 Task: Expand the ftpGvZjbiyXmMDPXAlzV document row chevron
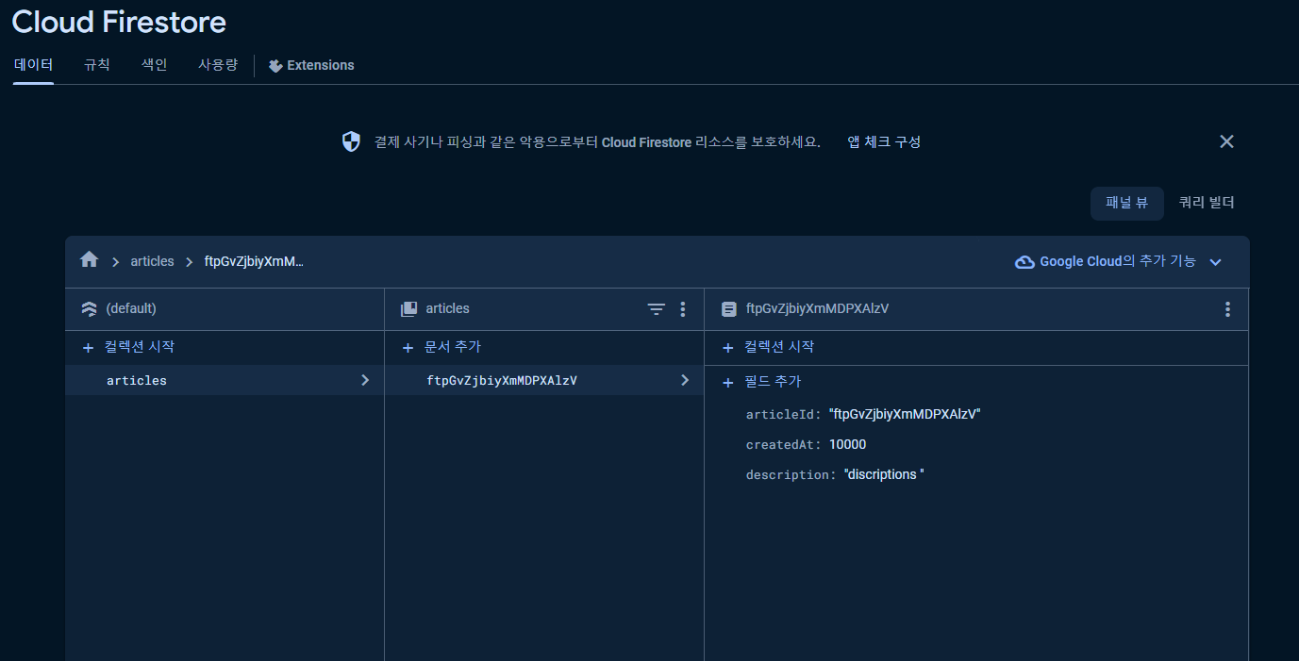click(685, 380)
